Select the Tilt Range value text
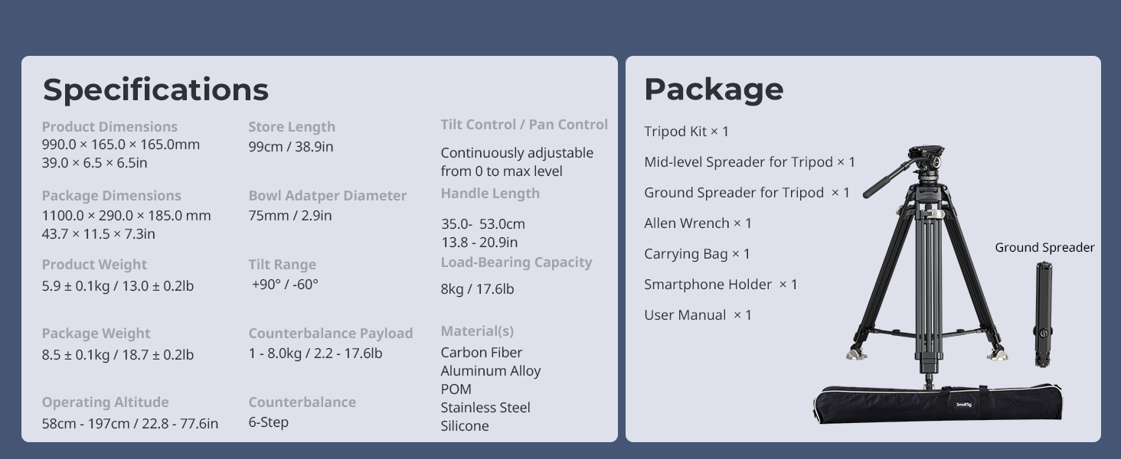Image resolution: width=1121 pixels, height=459 pixels. (285, 285)
